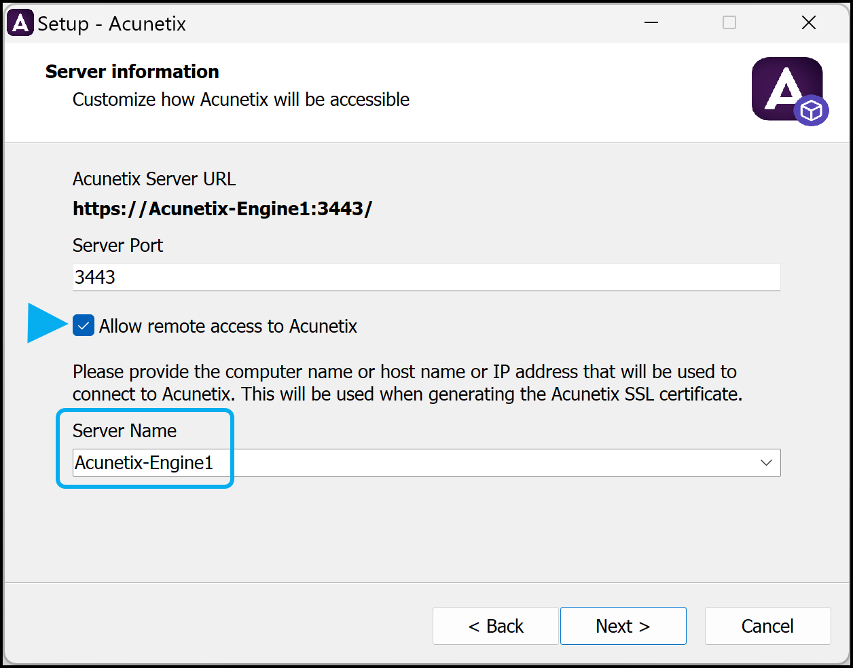Click the 'Server Port' label
The height and width of the screenshot is (668, 853).
[118, 245]
